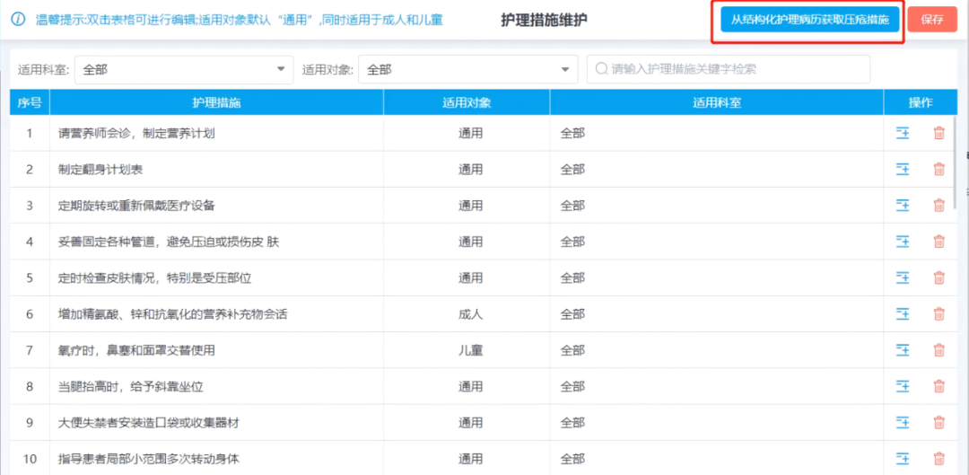
Task: Click the add-row icon for row 1
Action: 903,133
